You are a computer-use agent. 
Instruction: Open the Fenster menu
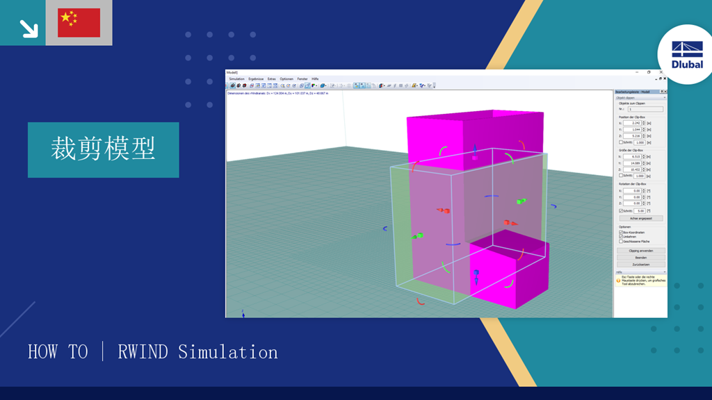[x=302, y=79]
